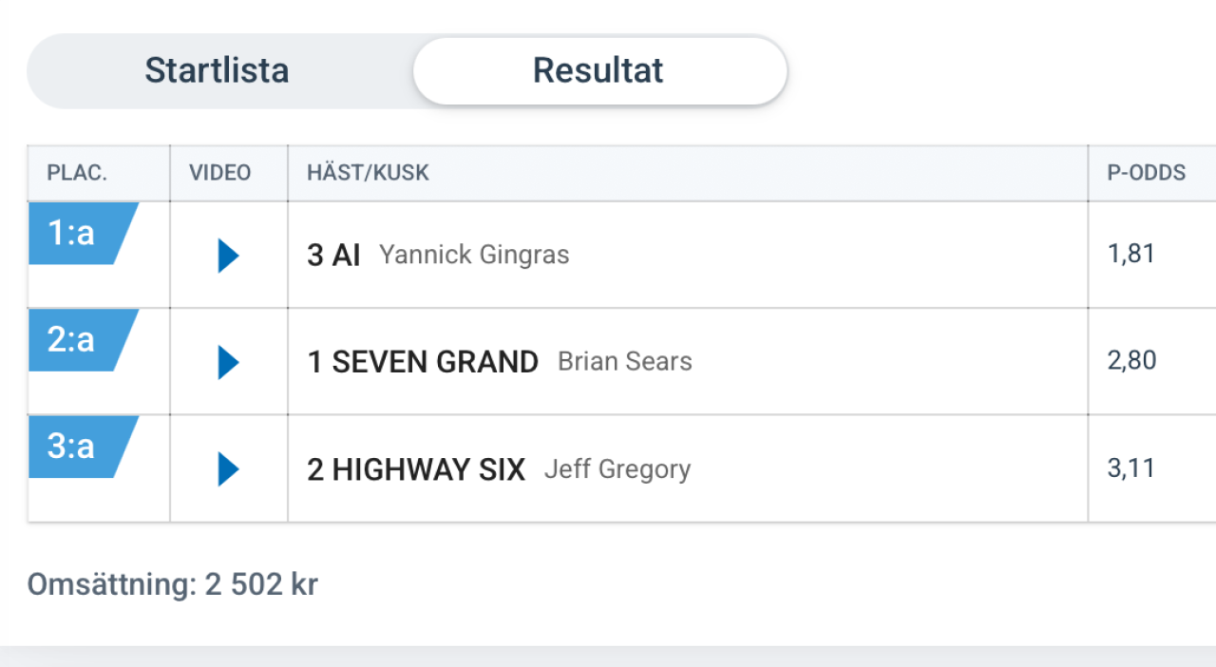Image resolution: width=1216 pixels, height=667 pixels.
Task: Play video for 2 Highway Six
Action: click(228, 468)
